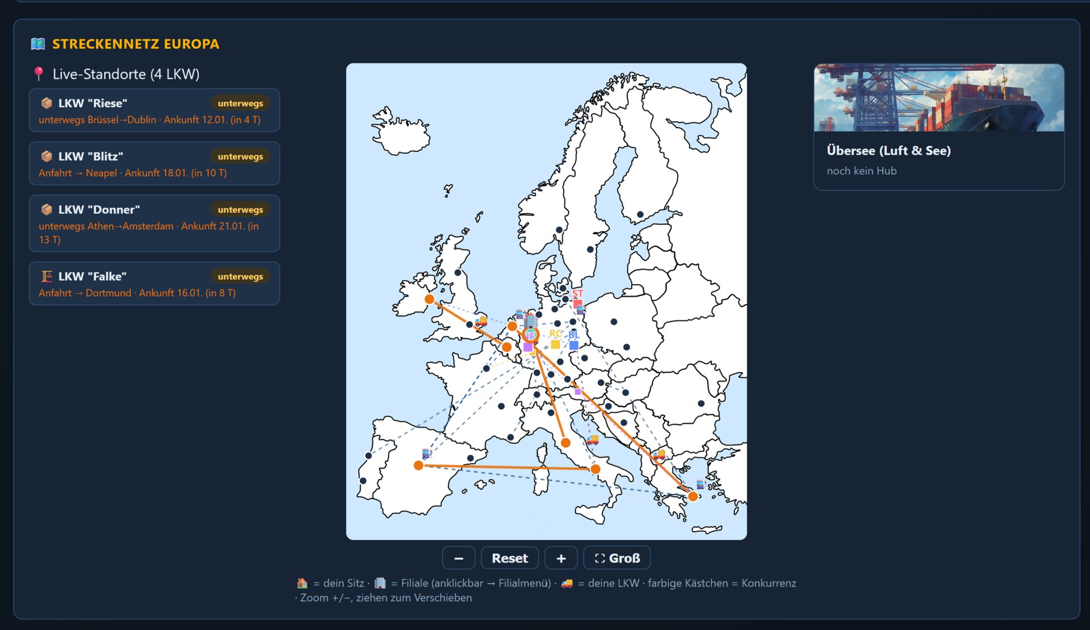Click the Übersee (Luft & See) heading

(888, 151)
